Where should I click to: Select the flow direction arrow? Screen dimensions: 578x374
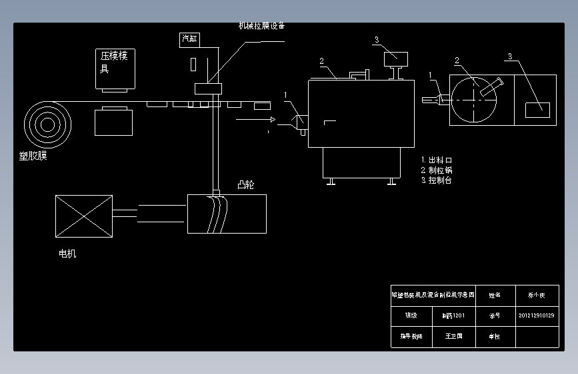click(x=256, y=119)
